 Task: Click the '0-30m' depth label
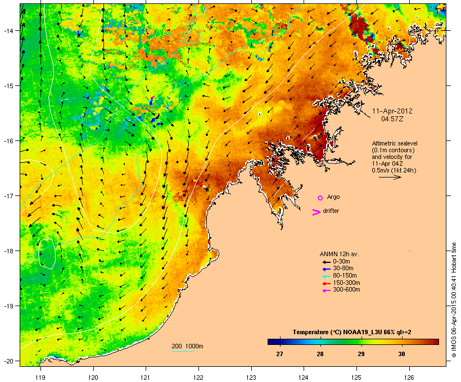(x=341, y=262)
